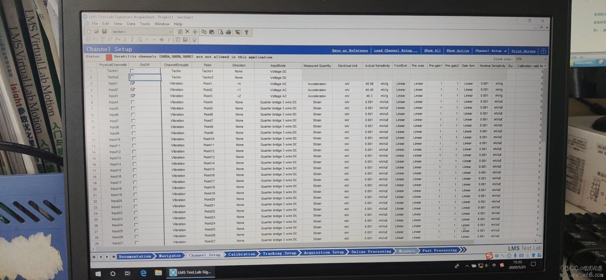Go to next worksheet arrow
The image size is (606, 280).
[x=107, y=257]
